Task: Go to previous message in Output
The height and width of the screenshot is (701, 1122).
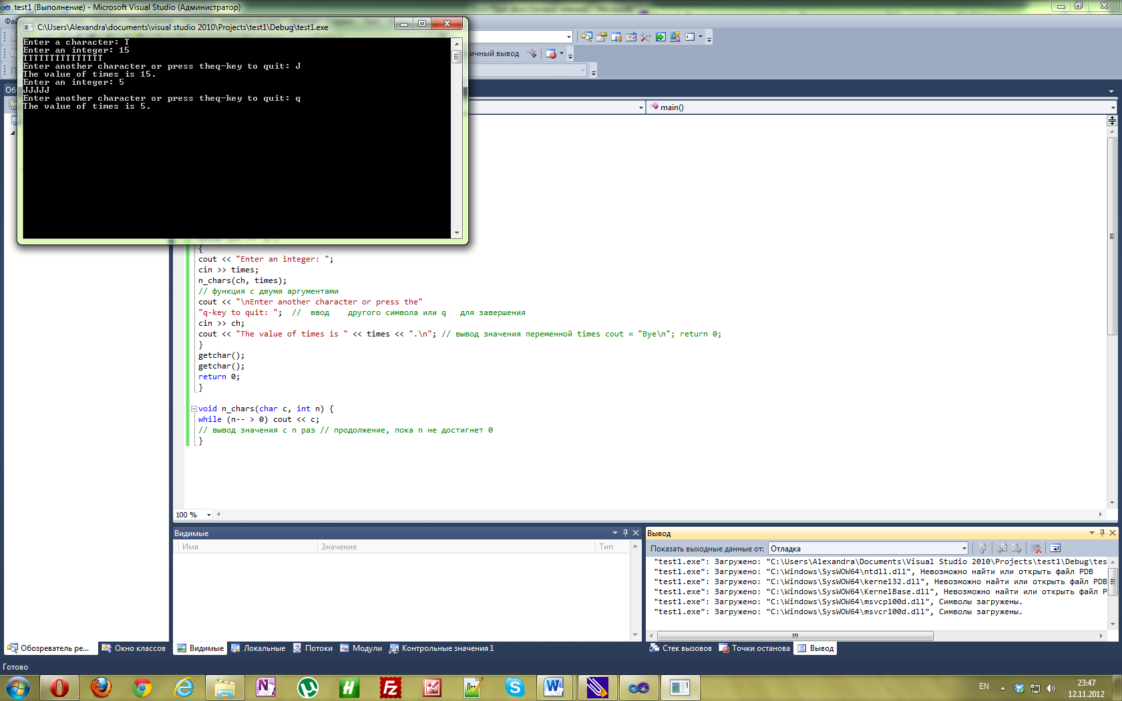Action: click(1002, 548)
